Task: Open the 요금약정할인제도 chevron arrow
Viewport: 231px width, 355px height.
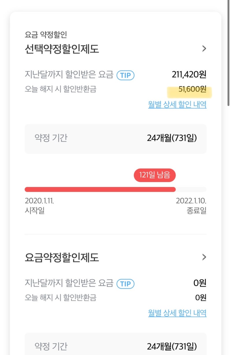Action: (204, 257)
